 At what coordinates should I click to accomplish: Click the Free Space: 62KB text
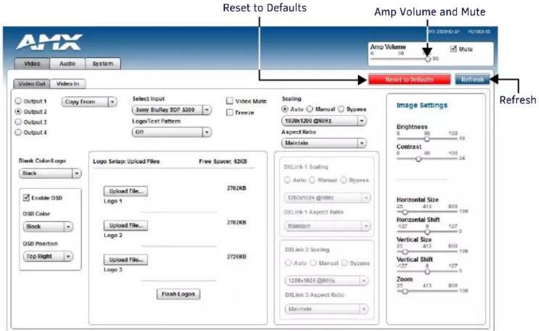coord(223,161)
